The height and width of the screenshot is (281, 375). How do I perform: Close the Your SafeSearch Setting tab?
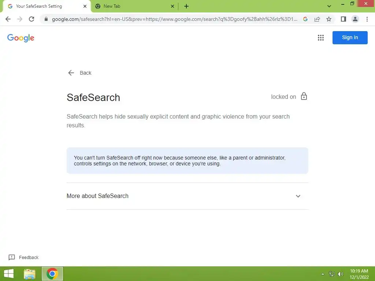coord(85,6)
